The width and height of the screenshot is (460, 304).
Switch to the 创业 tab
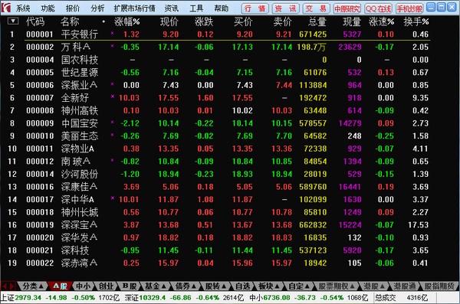[x=106, y=286]
